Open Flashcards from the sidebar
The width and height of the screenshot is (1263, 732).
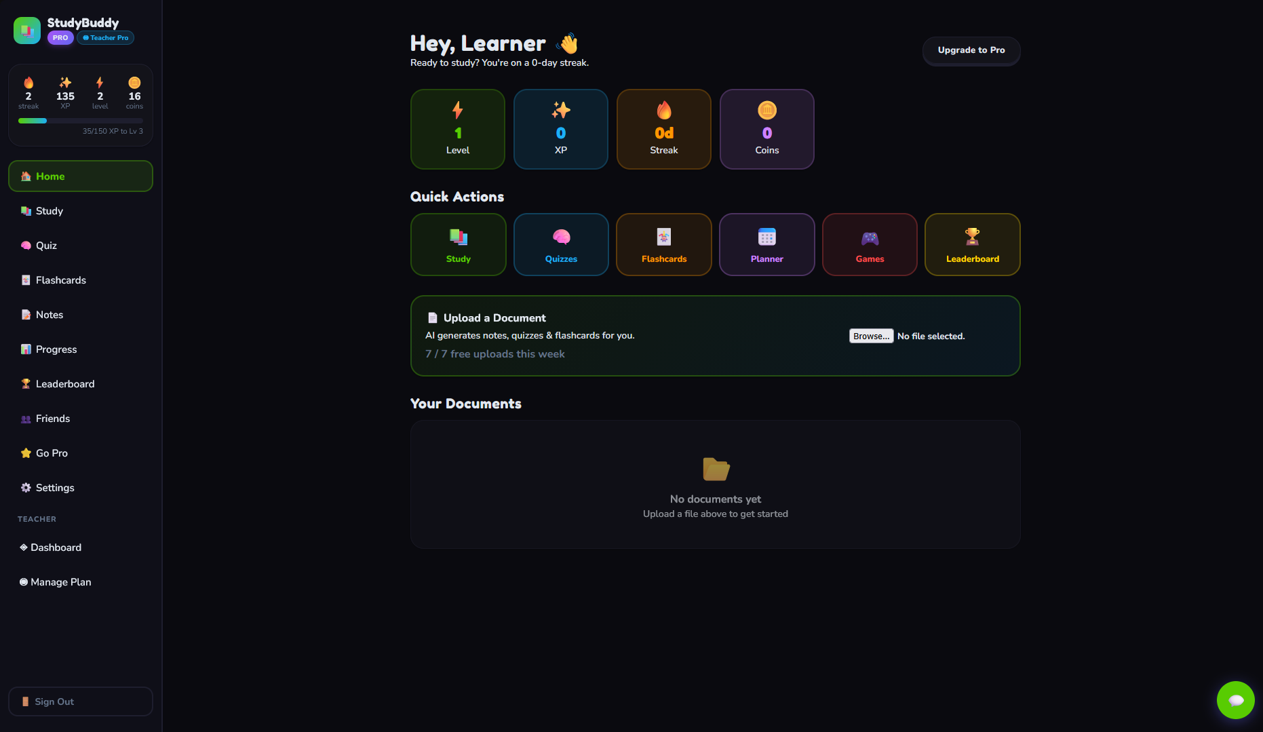click(60, 280)
